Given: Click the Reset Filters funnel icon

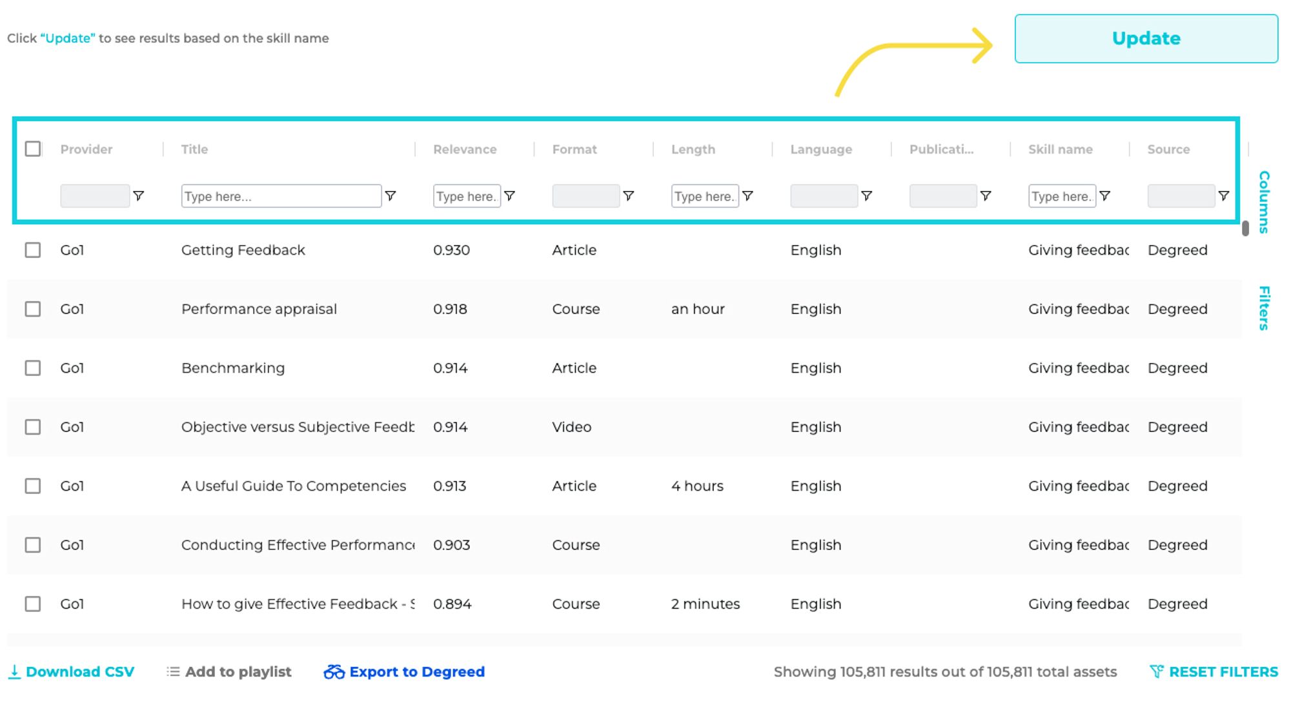Looking at the screenshot, I should pyautogui.click(x=1158, y=671).
